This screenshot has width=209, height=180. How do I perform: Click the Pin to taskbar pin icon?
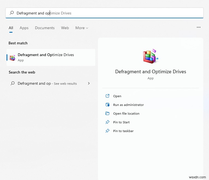pyautogui.click(x=108, y=131)
